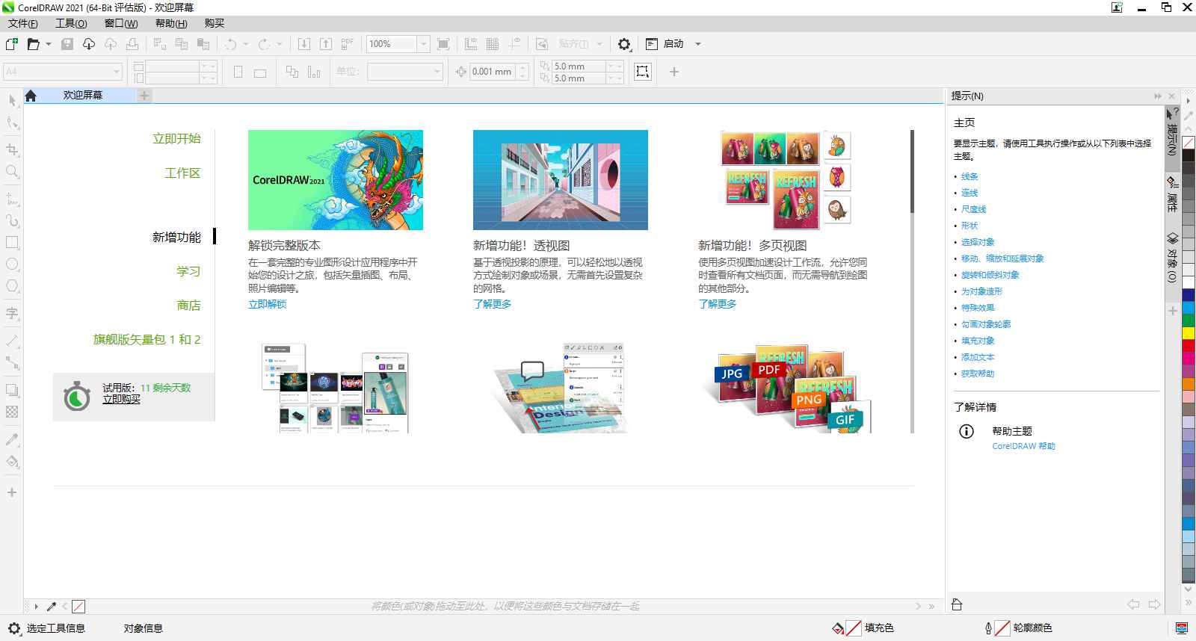Click the page frame icon in property bar
This screenshot has height=641, width=1196.
[x=642, y=72]
